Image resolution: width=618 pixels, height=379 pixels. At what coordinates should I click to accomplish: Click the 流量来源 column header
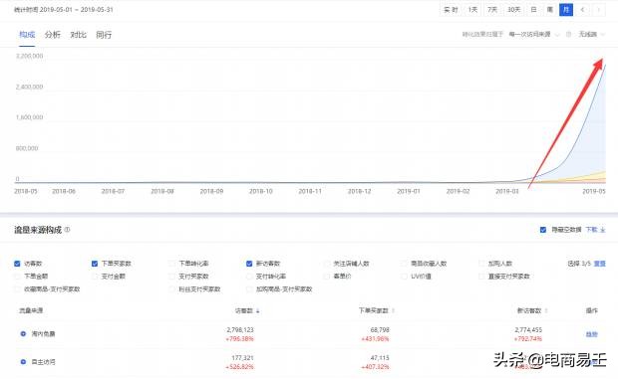click(x=31, y=311)
